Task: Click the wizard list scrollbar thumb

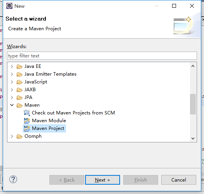Action: coord(193,104)
